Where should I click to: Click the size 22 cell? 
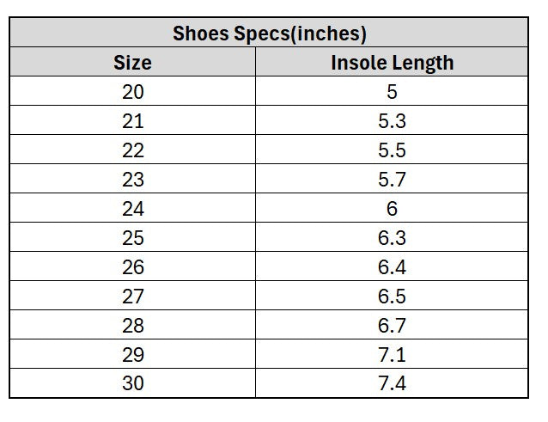(133, 150)
